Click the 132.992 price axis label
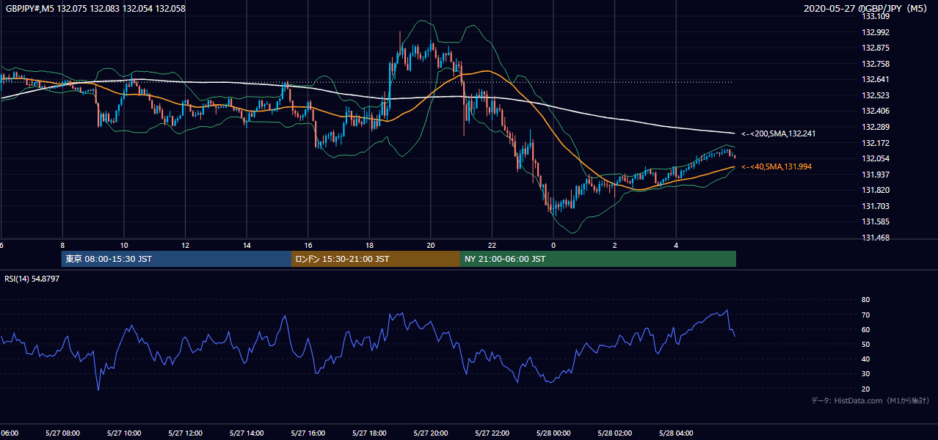The image size is (938, 440). 876,32
